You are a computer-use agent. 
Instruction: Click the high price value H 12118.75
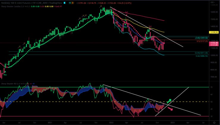[x=91, y=3]
